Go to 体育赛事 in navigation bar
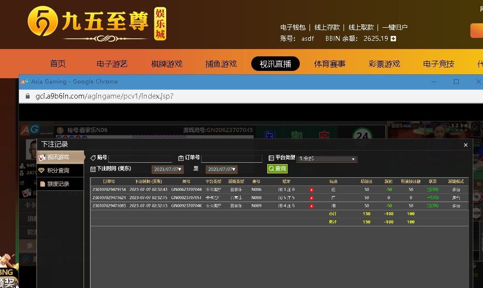The height and width of the screenshot is (288, 483). [329, 64]
